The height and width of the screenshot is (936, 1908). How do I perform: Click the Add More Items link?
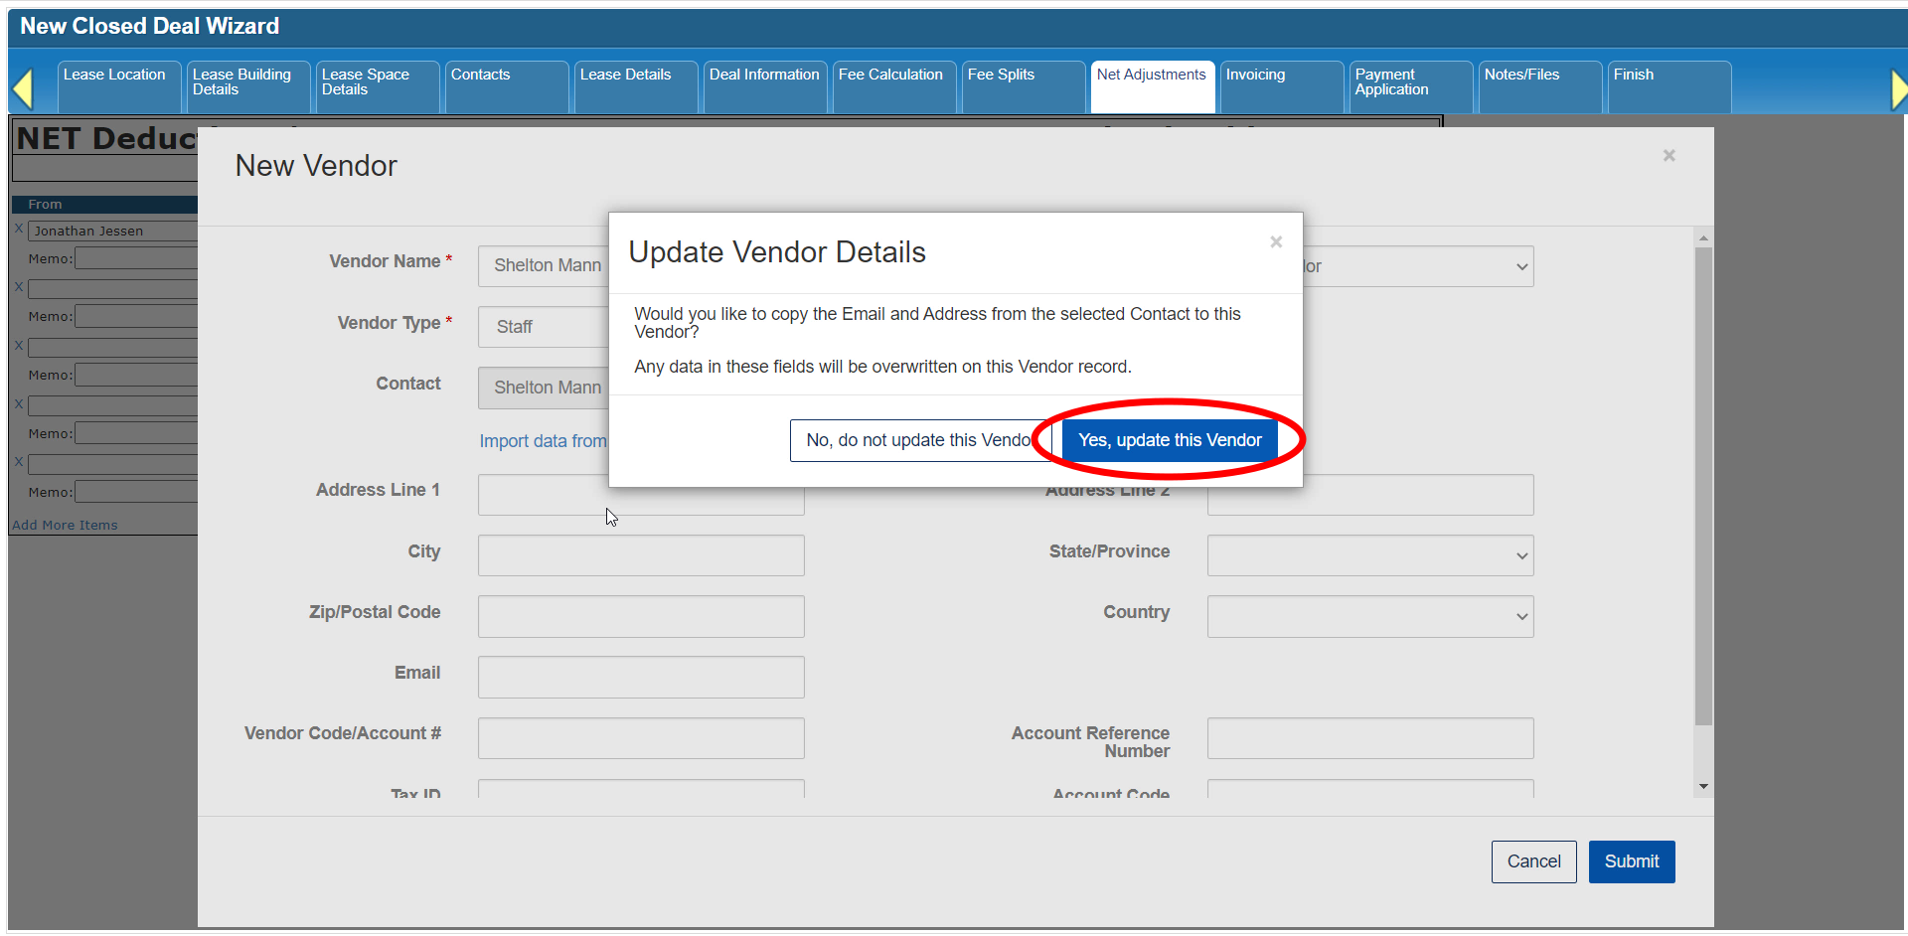(65, 525)
